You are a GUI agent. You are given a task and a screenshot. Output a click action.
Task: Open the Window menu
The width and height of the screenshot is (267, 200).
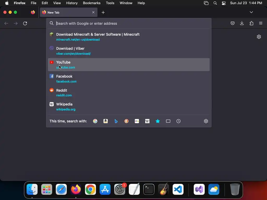pyautogui.click(x=126, y=3)
